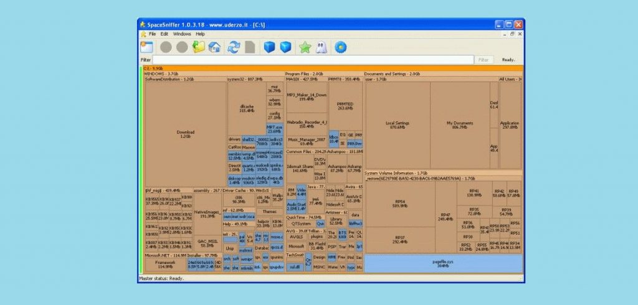Select the Library 52.5Mb block

[x=336, y=221]
